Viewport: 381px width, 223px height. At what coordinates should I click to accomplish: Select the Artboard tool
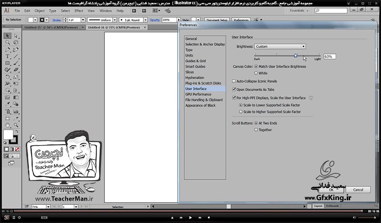pos(8,119)
